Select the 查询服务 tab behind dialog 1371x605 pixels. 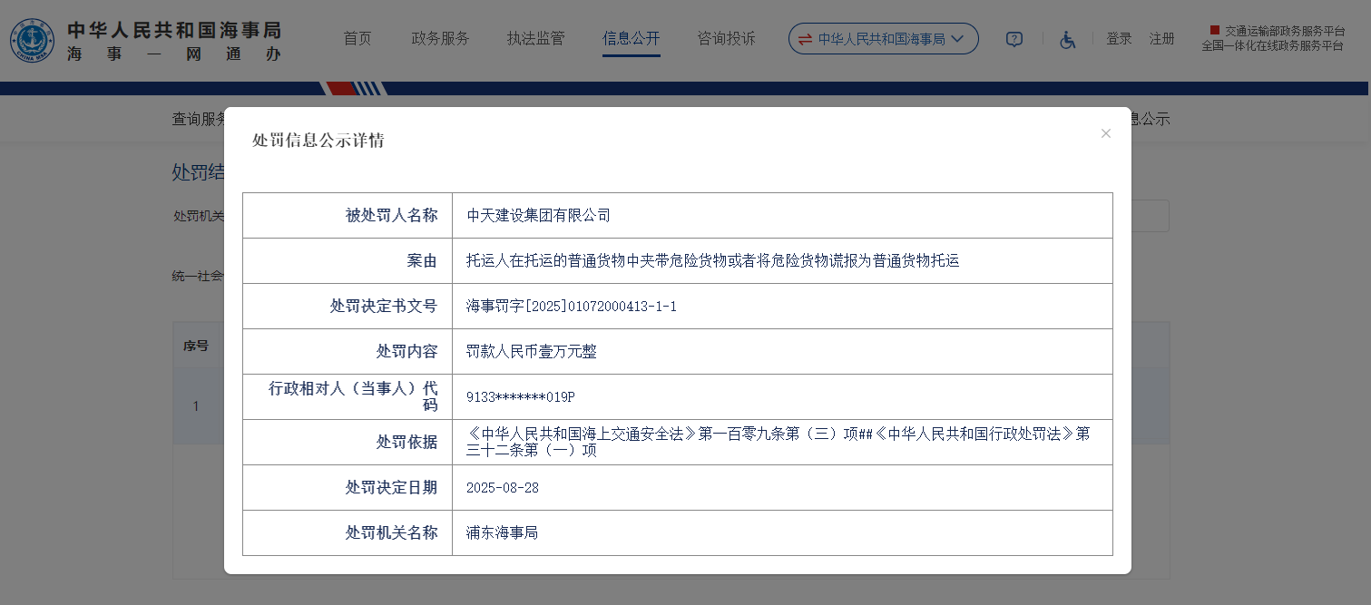[199, 119]
